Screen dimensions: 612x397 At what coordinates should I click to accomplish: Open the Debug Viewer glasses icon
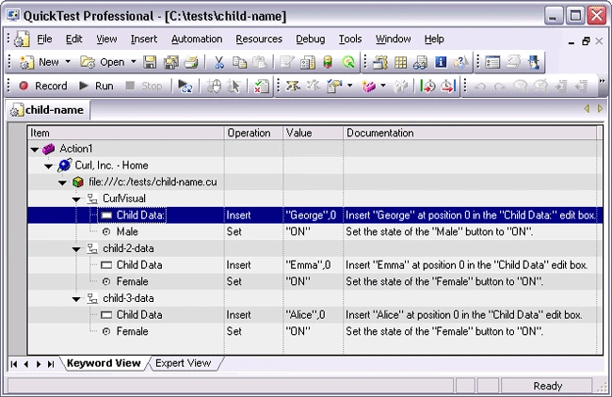click(x=420, y=62)
